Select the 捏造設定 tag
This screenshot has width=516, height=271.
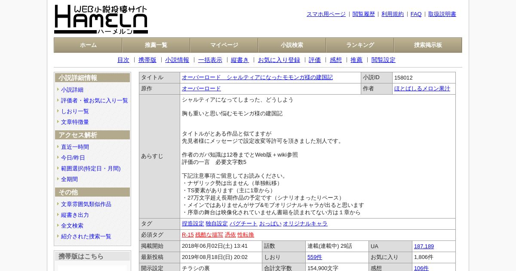[x=193, y=224]
